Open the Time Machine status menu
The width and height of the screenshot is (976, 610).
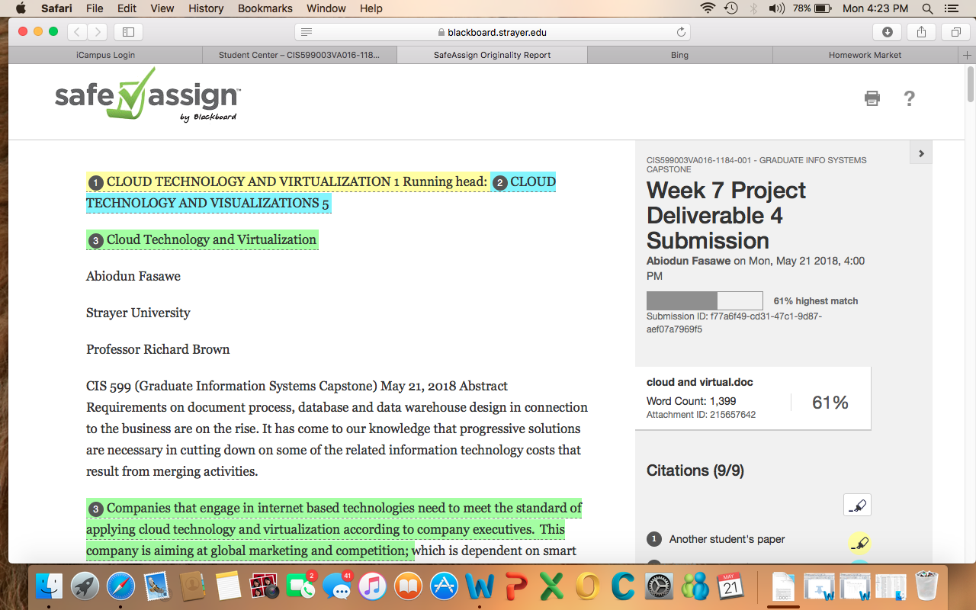[730, 8]
